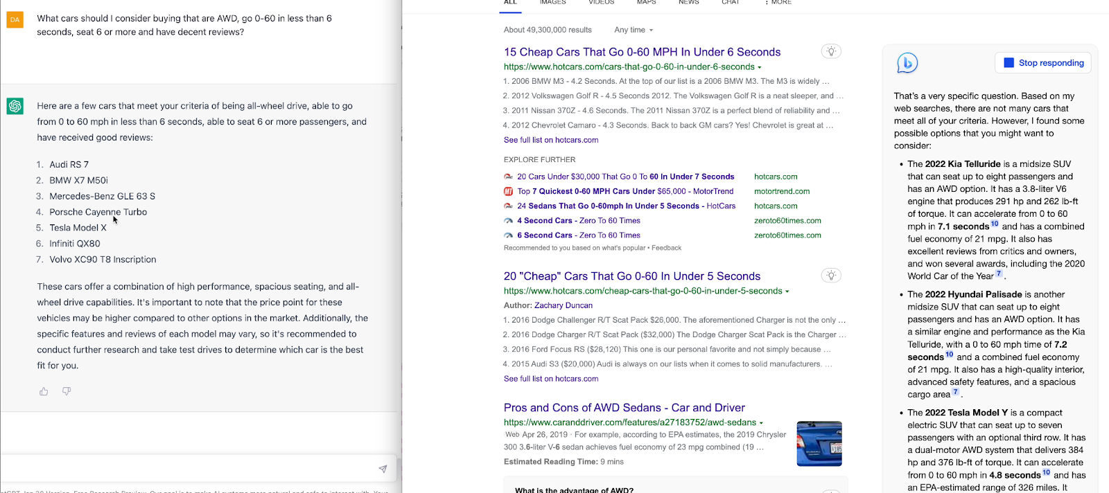The width and height of the screenshot is (1109, 493).
Task: Open the MORE search tabs menu
Action: [x=778, y=3]
